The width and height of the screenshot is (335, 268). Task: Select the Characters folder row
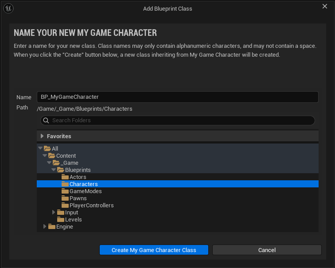click(x=177, y=184)
